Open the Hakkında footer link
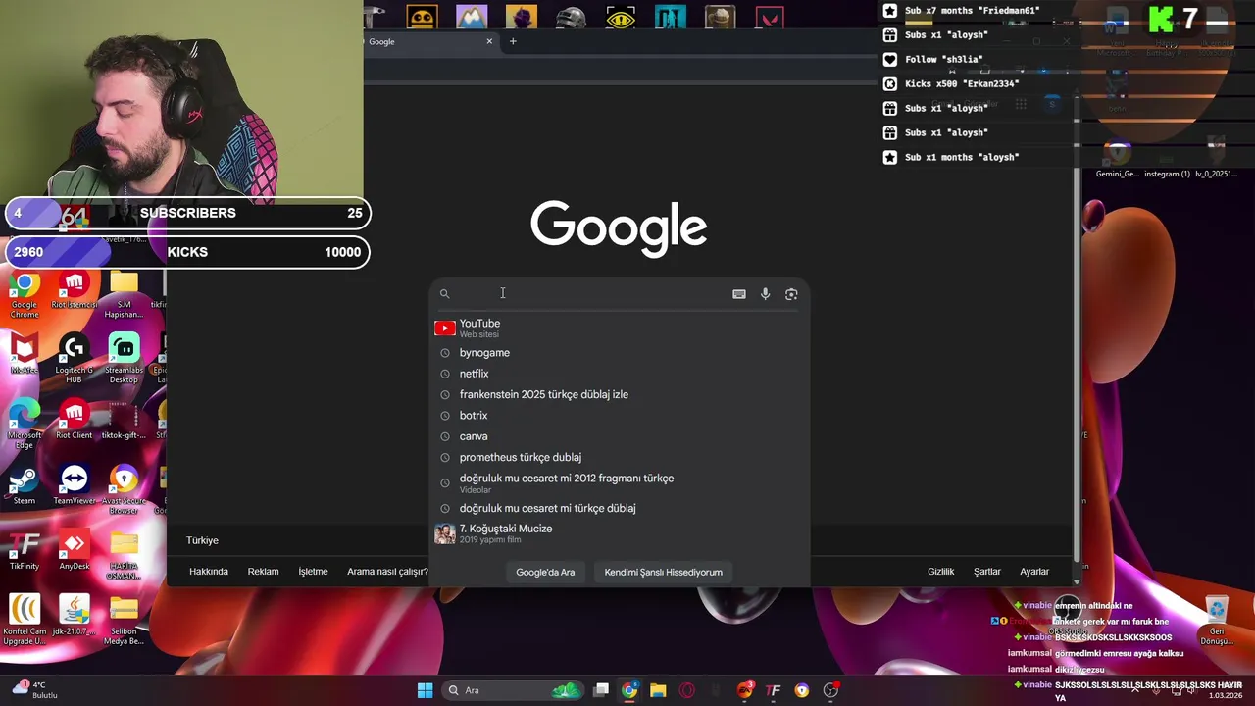Image resolution: width=1255 pixels, height=706 pixels. (208, 572)
